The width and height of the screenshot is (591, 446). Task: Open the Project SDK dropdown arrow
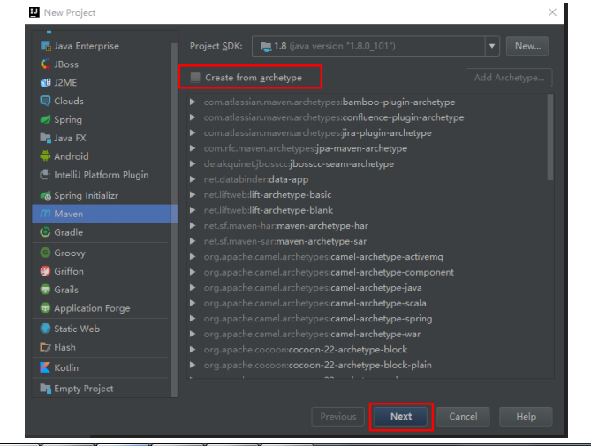coord(492,46)
